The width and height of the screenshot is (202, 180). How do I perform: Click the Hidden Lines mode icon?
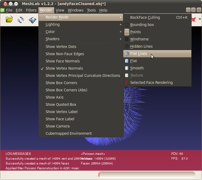coord(126,47)
